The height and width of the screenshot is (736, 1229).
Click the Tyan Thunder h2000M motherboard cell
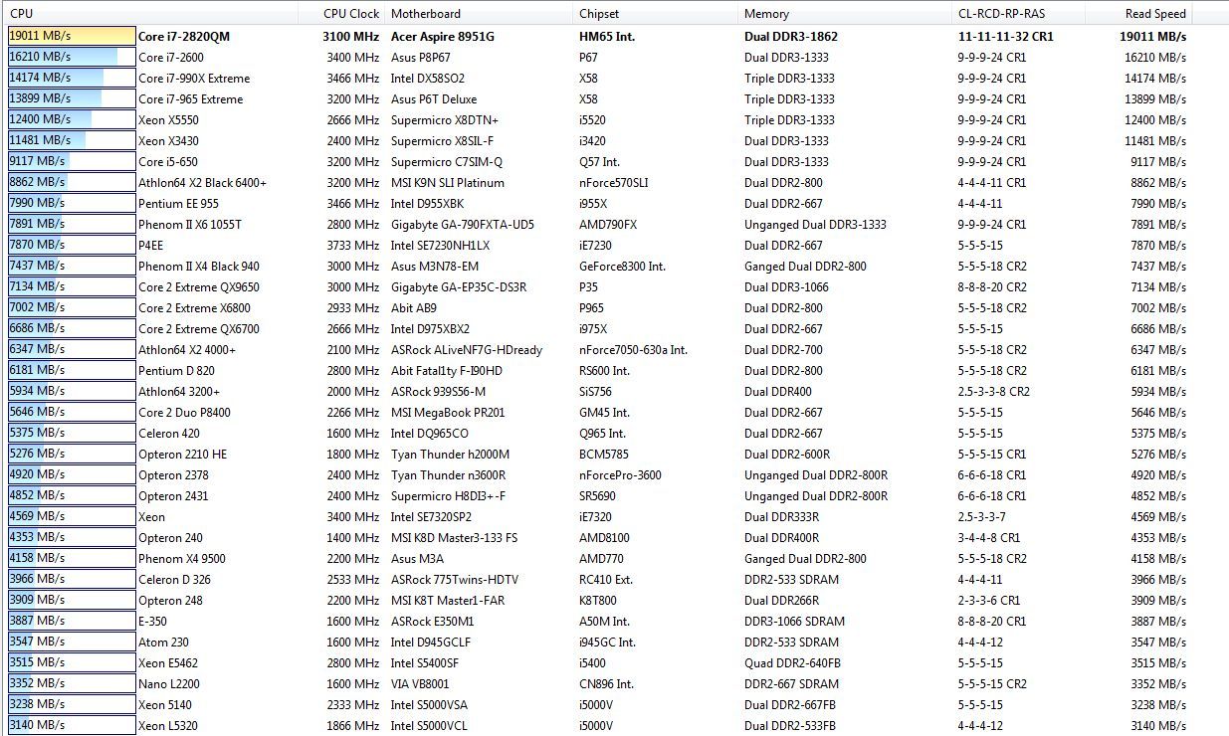[450, 455]
